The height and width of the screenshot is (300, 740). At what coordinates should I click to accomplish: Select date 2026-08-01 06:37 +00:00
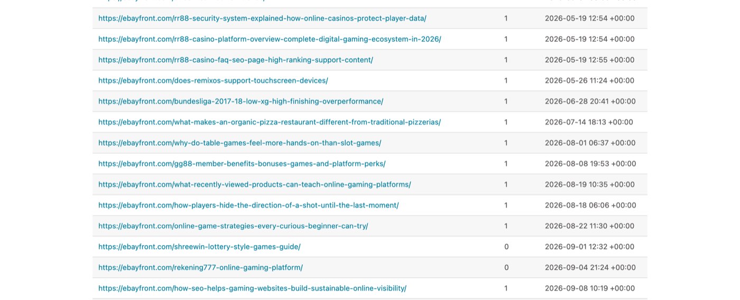pyautogui.click(x=590, y=143)
